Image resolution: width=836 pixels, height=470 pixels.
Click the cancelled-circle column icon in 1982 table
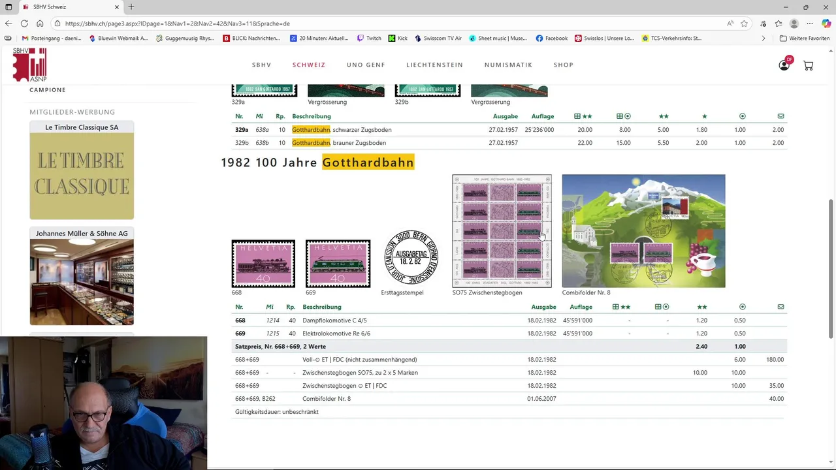[742, 307]
